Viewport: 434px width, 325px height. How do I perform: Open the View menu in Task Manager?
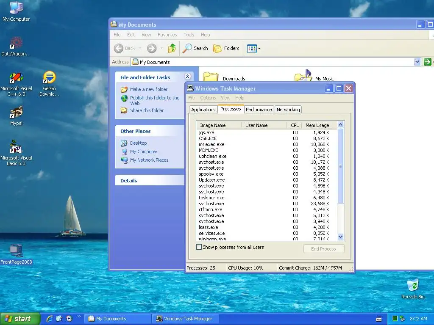(225, 98)
